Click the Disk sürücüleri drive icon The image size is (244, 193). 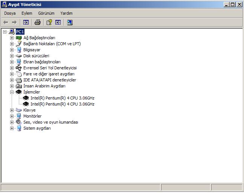[x=19, y=56]
